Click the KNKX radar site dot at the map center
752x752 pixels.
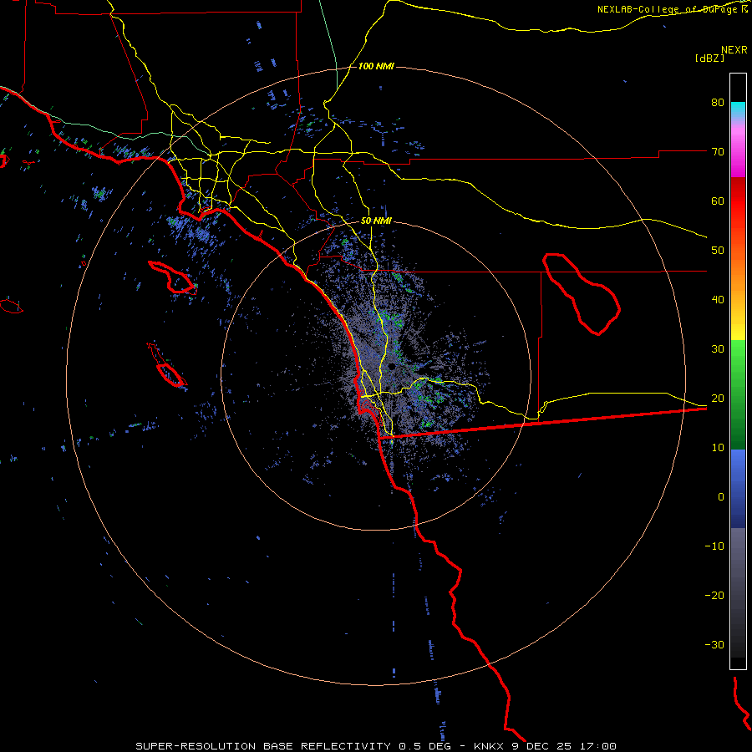[x=393, y=367]
